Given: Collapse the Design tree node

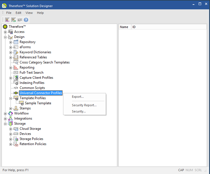Looking at the screenshot, I should point(5,37).
